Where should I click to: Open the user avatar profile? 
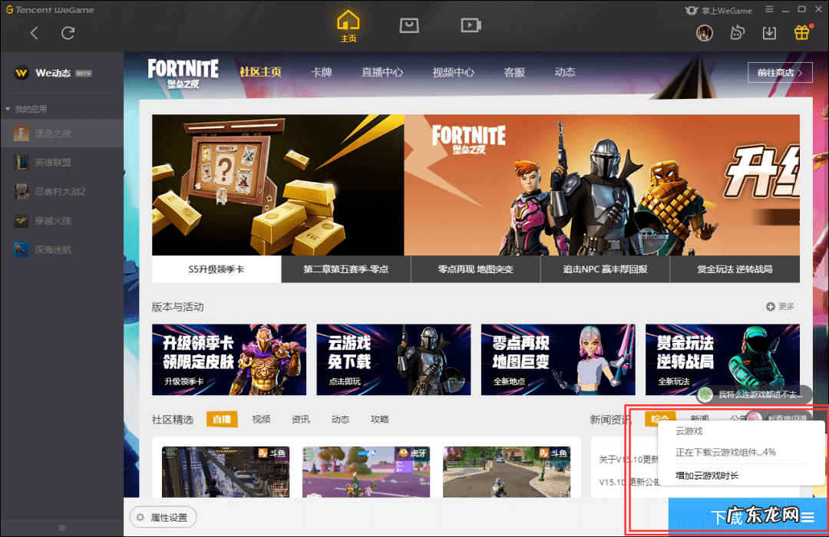coord(704,33)
